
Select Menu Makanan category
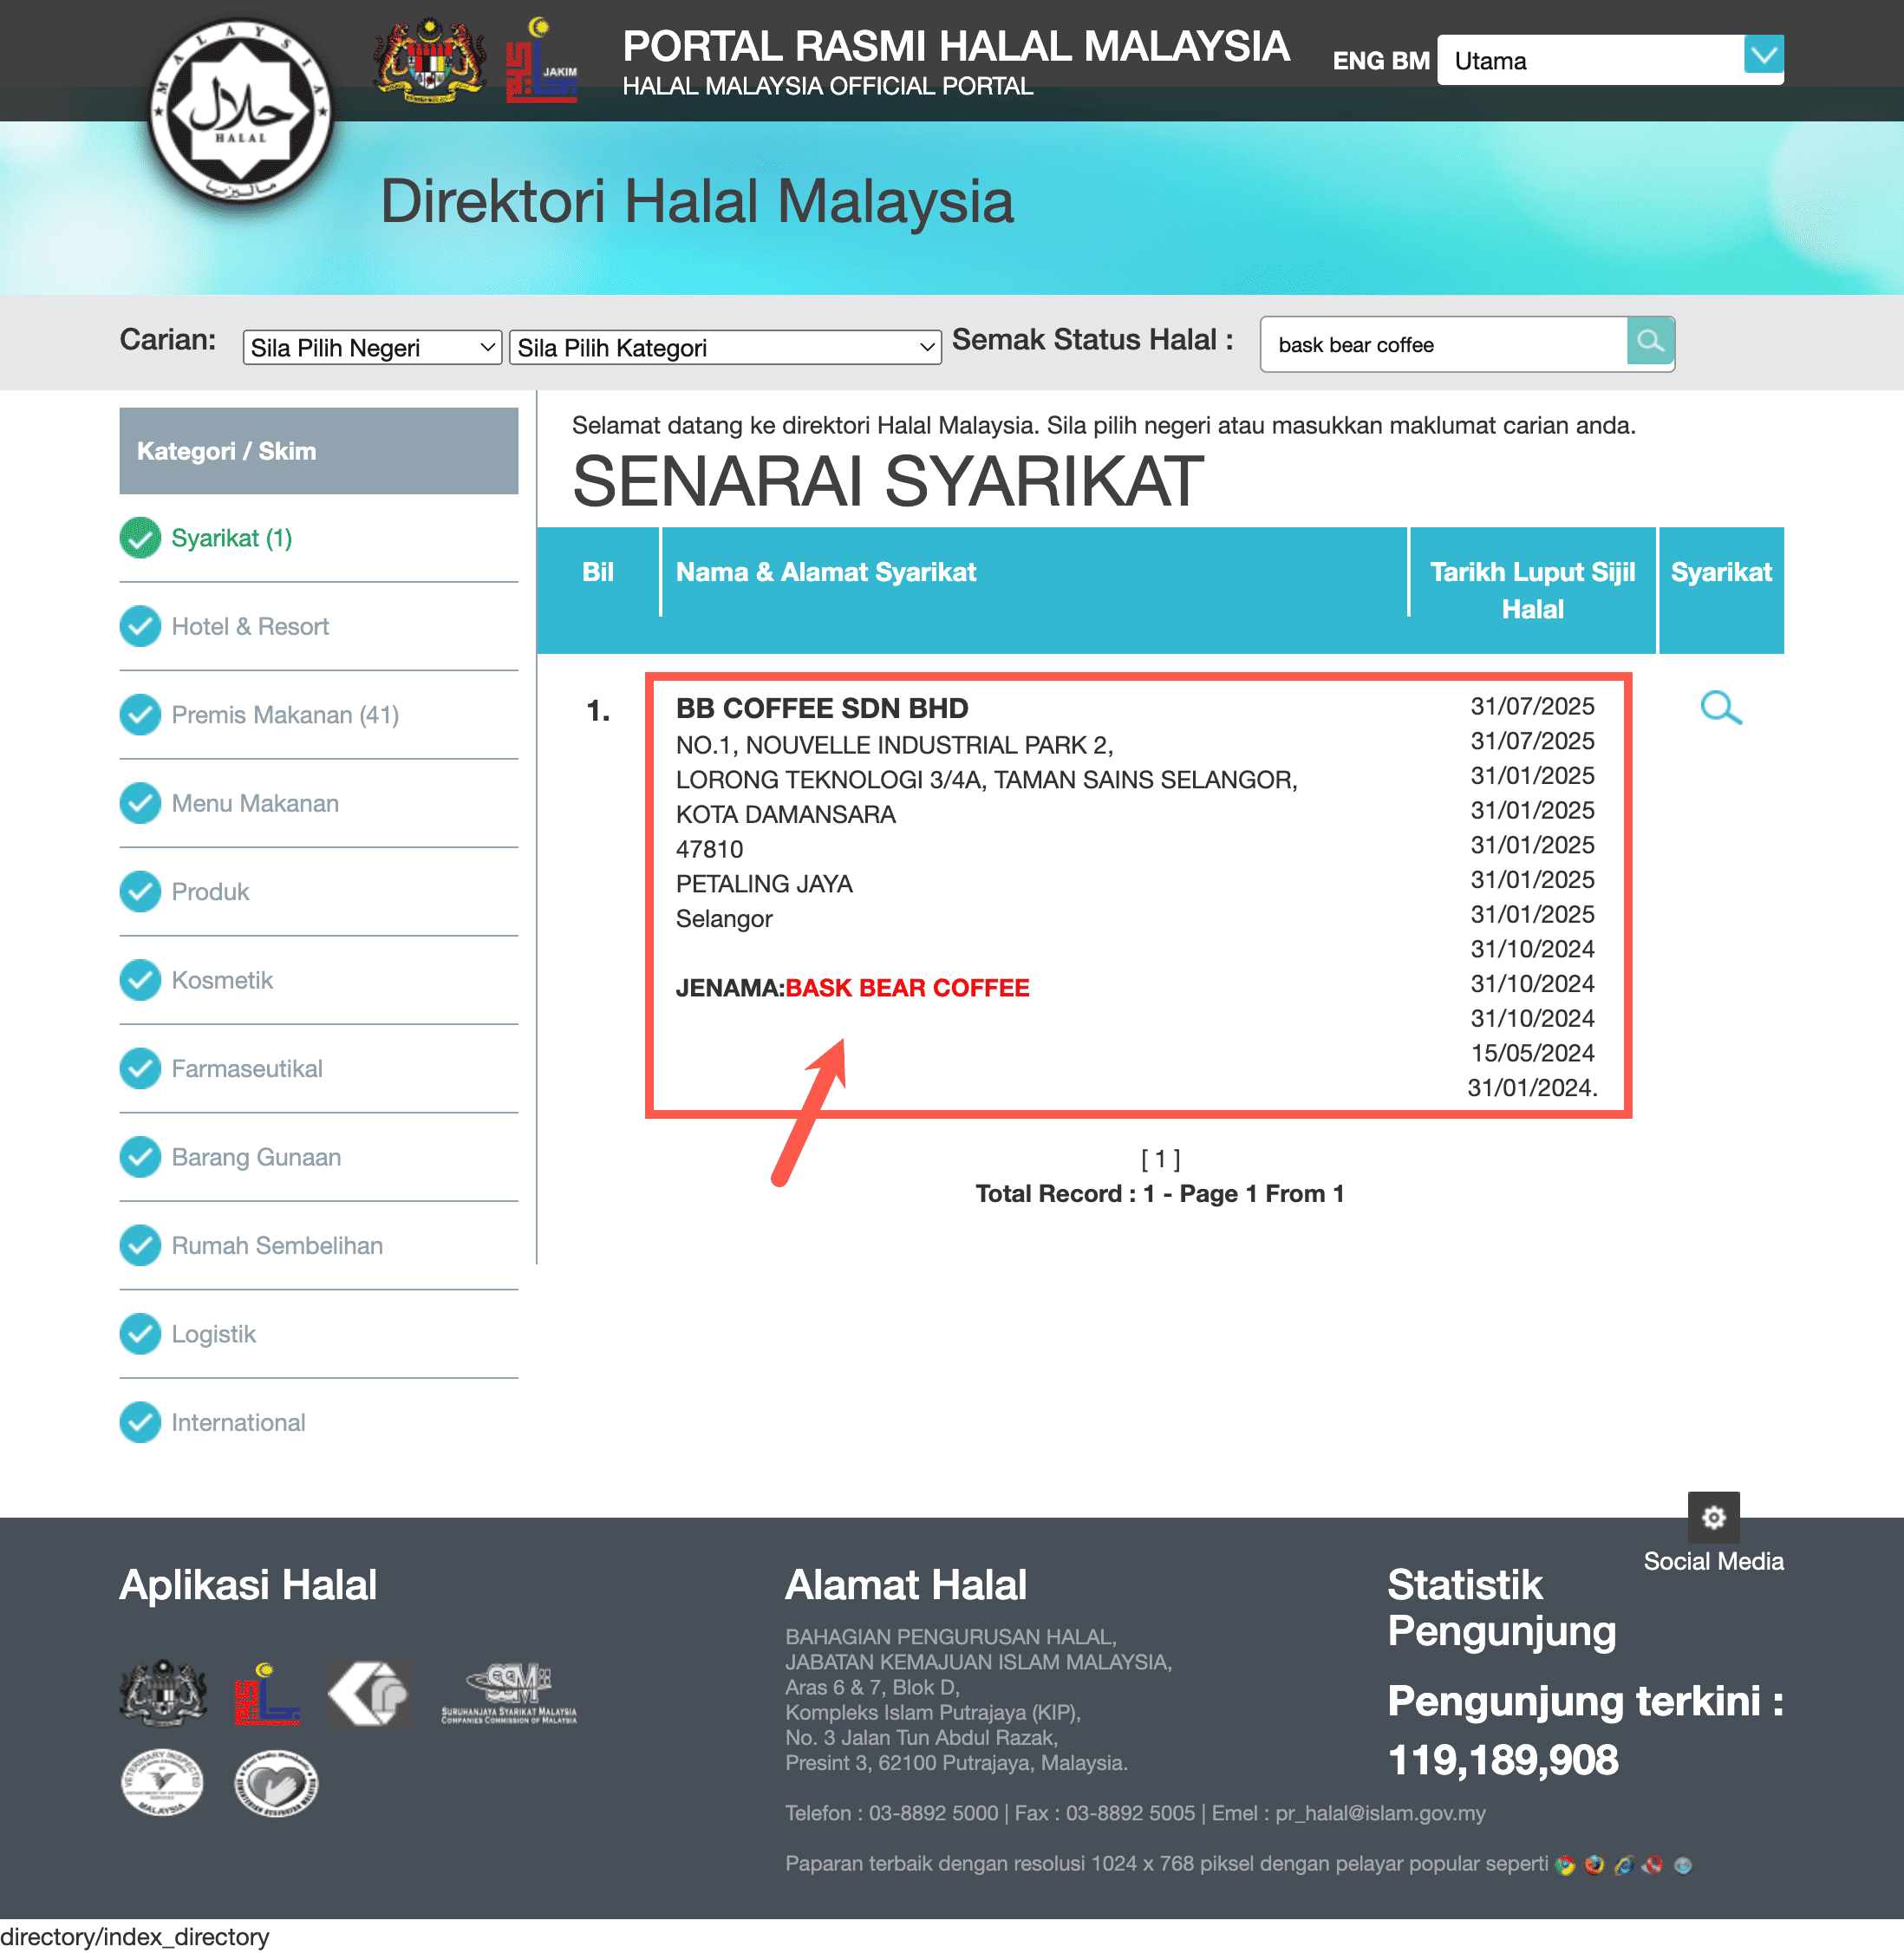click(x=255, y=803)
